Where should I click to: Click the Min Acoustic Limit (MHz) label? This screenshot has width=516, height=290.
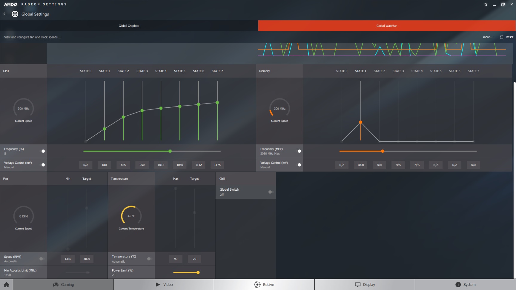(x=20, y=270)
